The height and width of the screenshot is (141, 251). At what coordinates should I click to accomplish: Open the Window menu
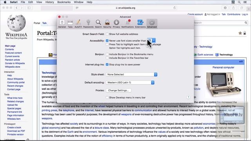(x=78, y=2)
